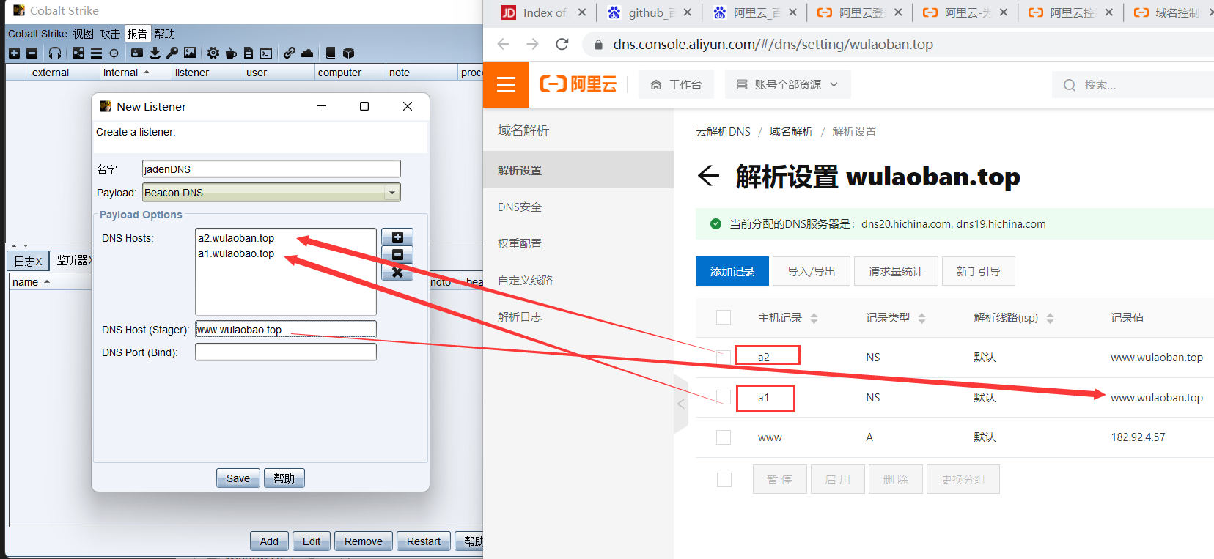This screenshot has width=1214, height=559.
Task: Click the DNS Port (Bind) input field
Action: pyautogui.click(x=286, y=352)
